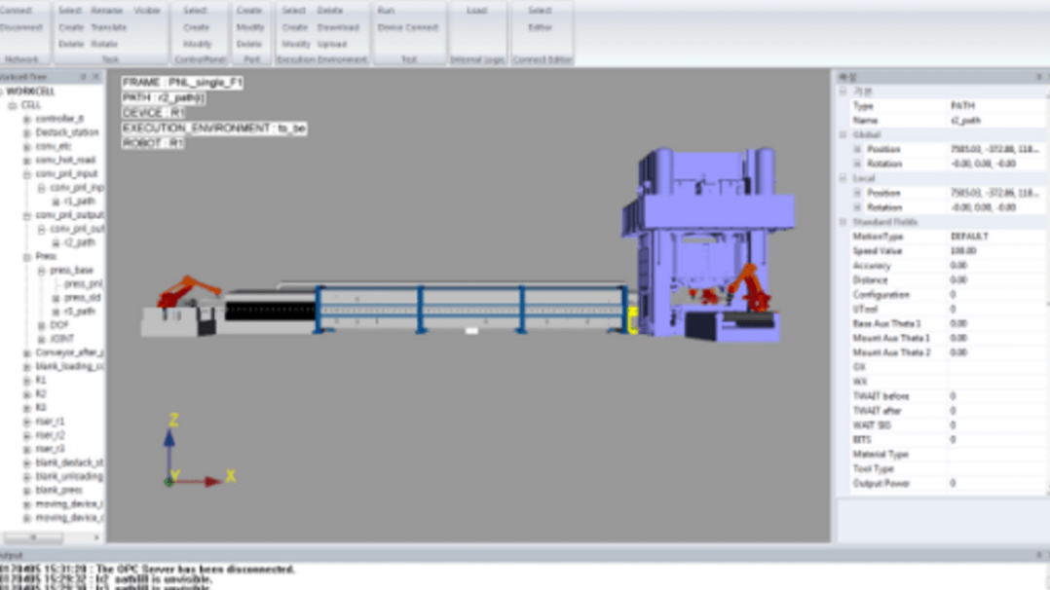Click the workcell tree horizontal scrollbar
The height and width of the screenshot is (590, 1050).
[34, 537]
